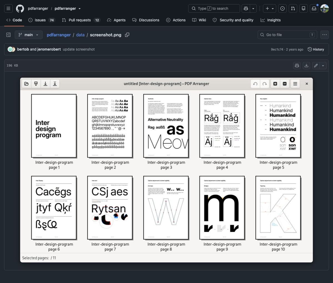The height and width of the screenshot is (283, 333).
Task: Click the save as icon in PDF Arranger
Action: [x=55, y=84]
